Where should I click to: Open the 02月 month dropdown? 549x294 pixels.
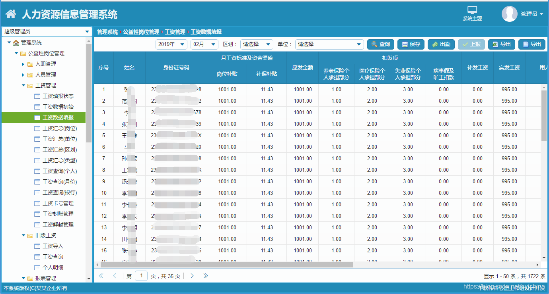[204, 44]
